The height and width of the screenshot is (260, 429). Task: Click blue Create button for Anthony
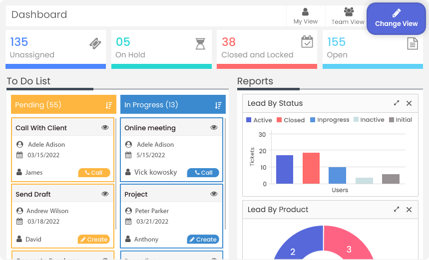[203, 239]
